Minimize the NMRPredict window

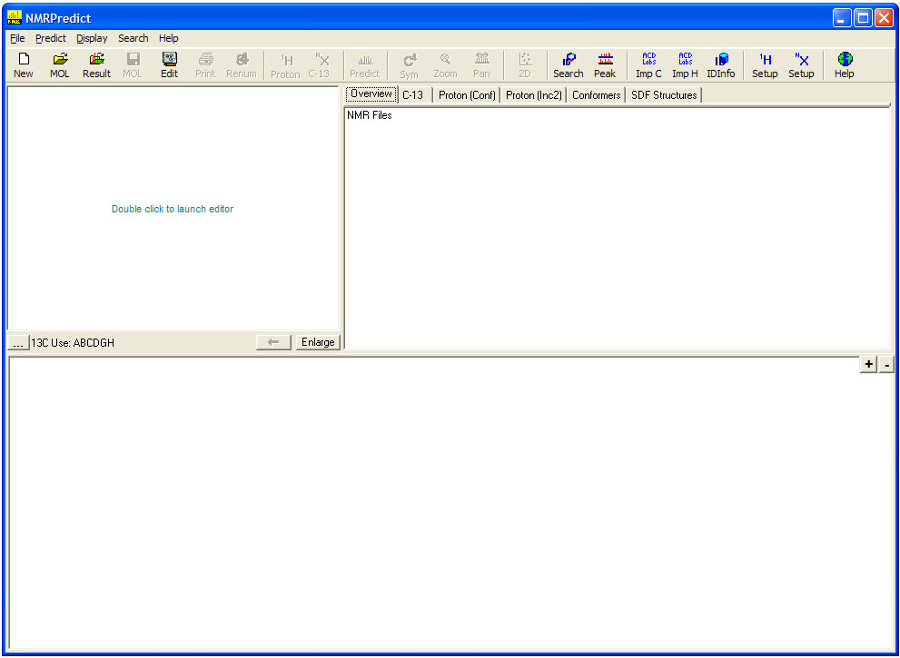[x=842, y=18]
